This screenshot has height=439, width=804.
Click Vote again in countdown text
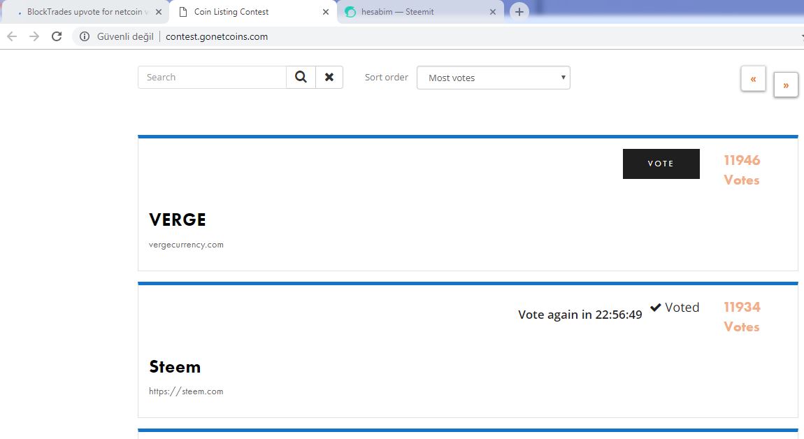tap(580, 315)
